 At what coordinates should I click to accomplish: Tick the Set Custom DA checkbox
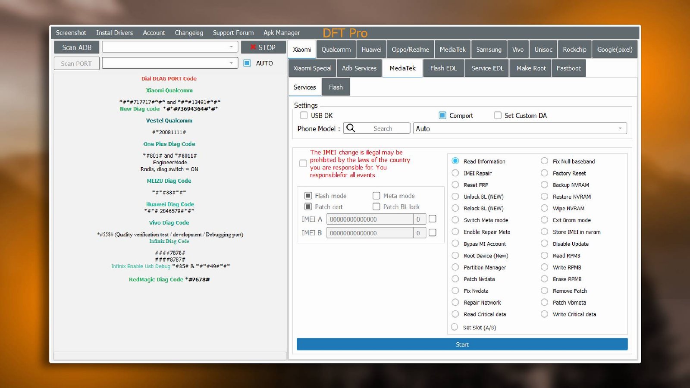[498, 116]
